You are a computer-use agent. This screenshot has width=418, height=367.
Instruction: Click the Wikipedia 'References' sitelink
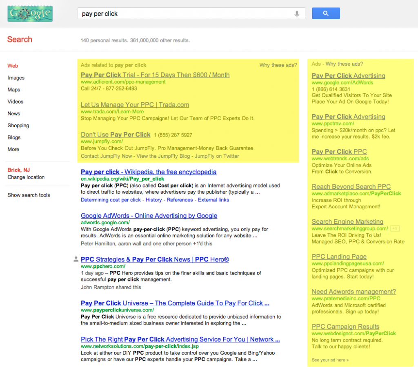[180, 200]
